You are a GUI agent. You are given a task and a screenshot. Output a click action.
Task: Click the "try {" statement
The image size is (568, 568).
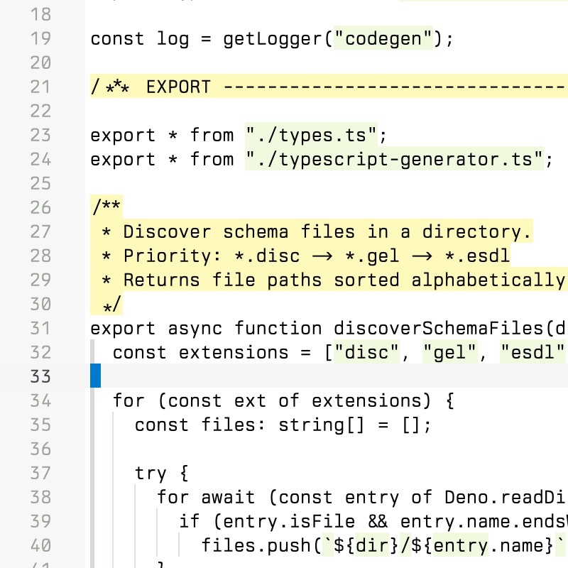click(162, 473)
